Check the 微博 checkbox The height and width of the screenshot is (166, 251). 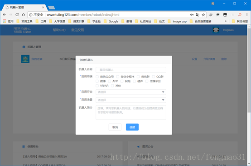coord(97,81)
